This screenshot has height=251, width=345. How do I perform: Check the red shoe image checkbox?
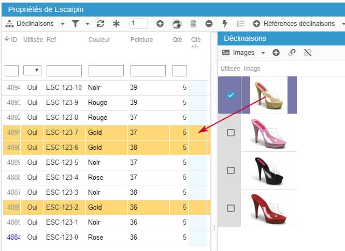pyautogui.click(x=231, y=208)
